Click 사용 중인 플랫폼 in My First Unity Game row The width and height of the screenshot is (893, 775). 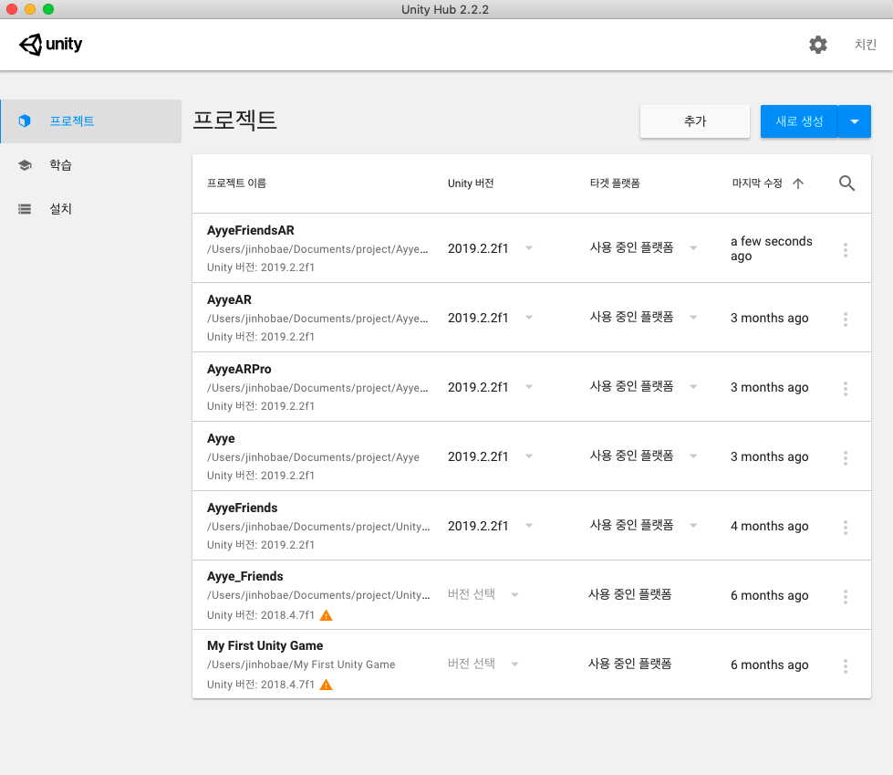click(x=630, y=664)
